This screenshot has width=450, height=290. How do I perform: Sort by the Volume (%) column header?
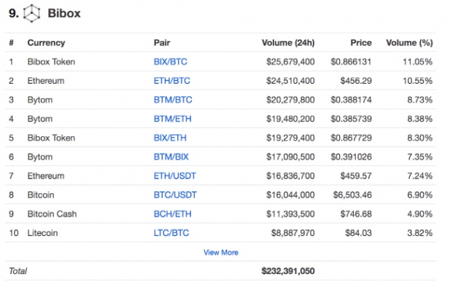click(409, 43)
